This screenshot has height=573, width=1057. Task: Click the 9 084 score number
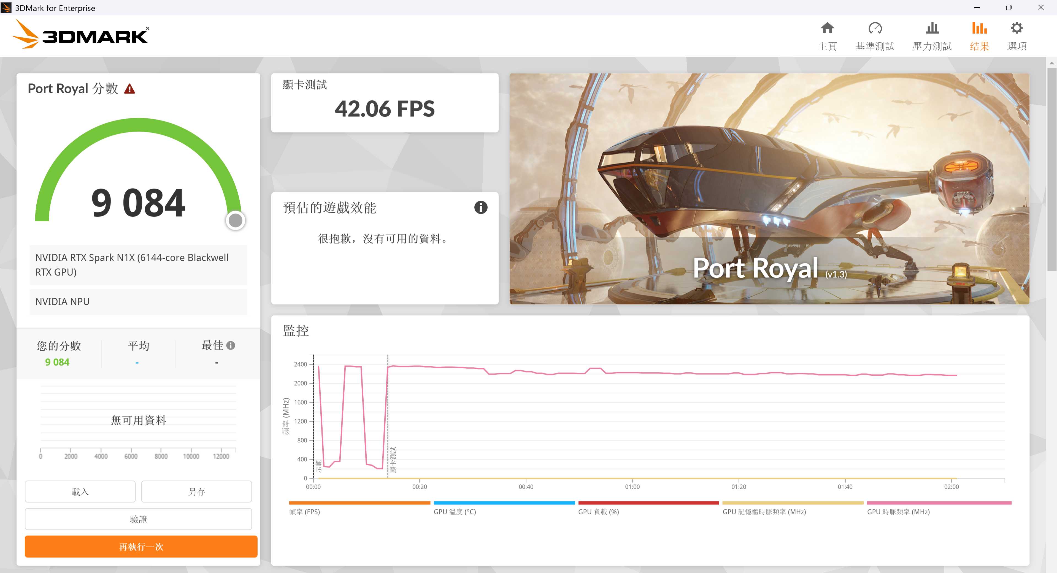coord(138,203)
